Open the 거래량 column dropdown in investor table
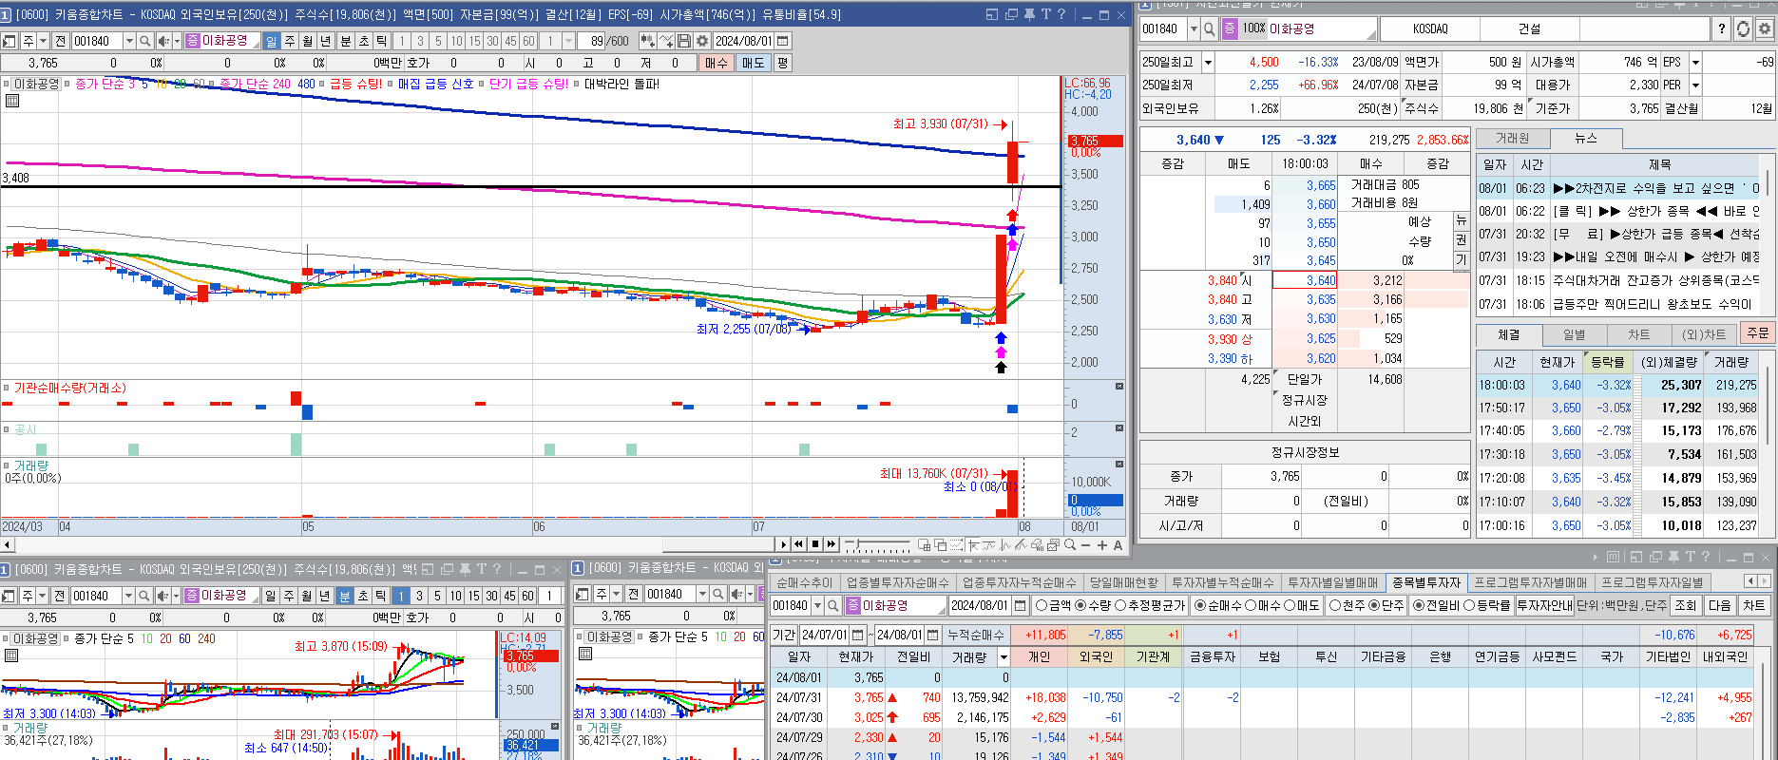The height and width of the screenshot is (760, 1778). click(x=1004, y=656)
